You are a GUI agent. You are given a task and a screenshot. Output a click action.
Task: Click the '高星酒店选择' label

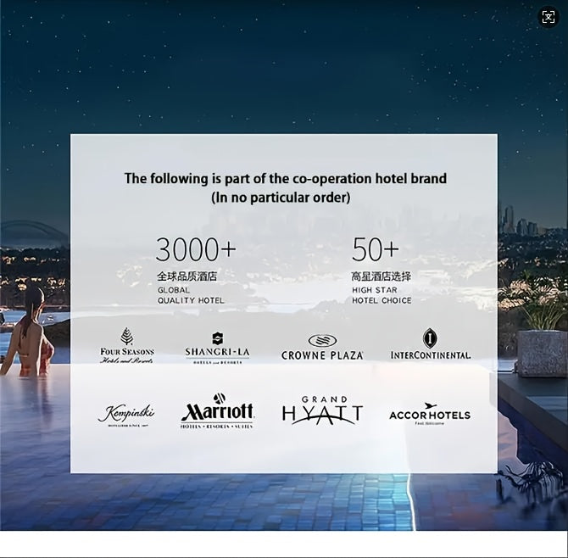tap(381, 276)
